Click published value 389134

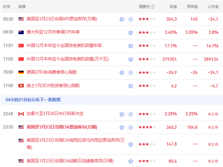pos(211,59)
